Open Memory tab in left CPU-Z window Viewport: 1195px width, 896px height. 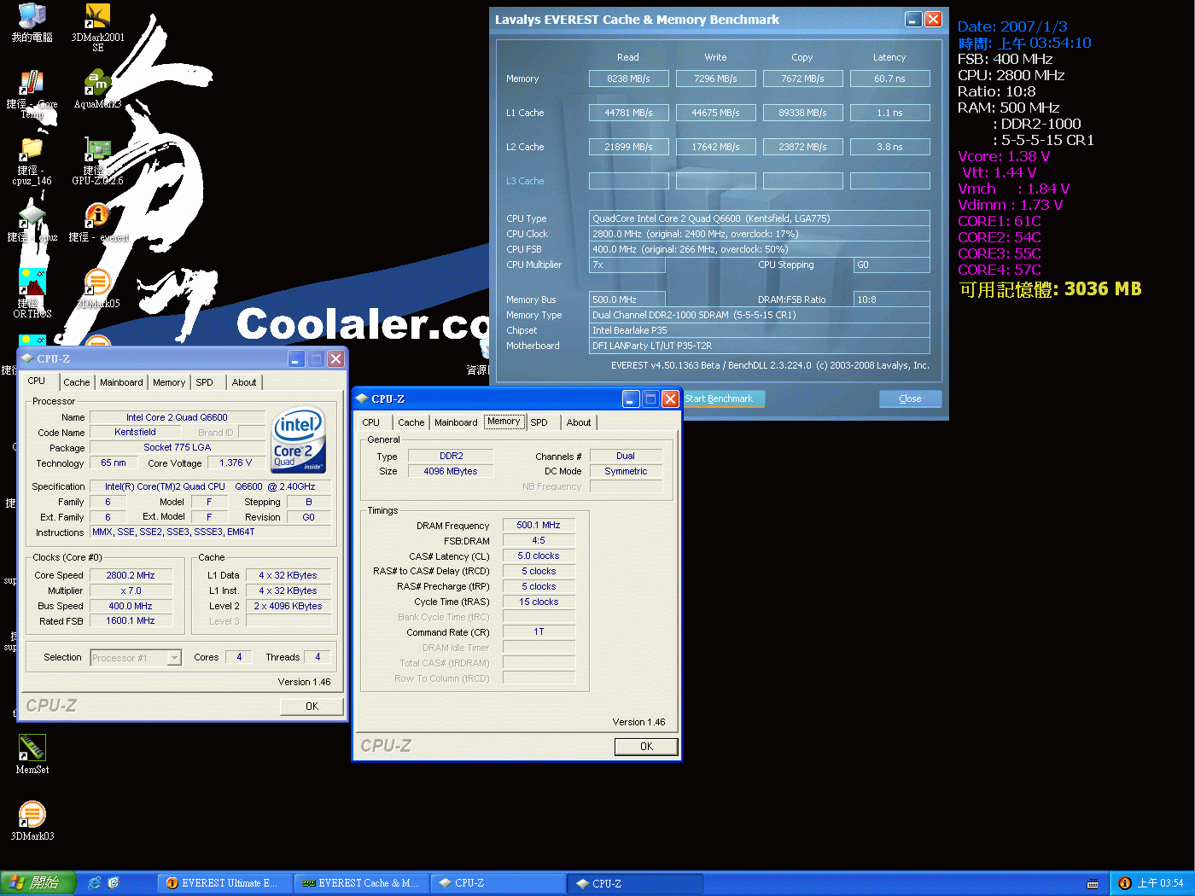[169, 382]
